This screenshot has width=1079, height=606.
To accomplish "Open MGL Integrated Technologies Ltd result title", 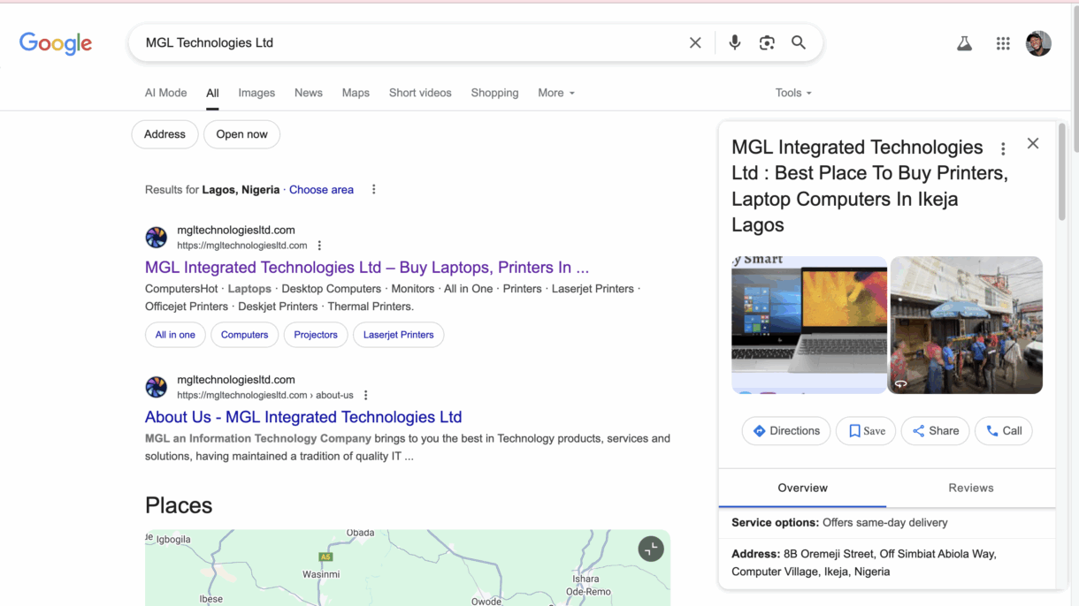I will (367, 268).
